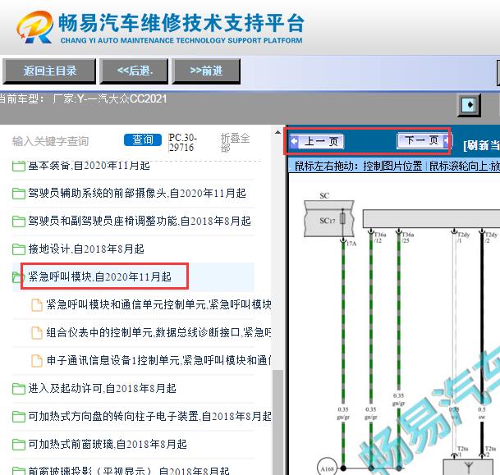Click the right-arrow panel toggle icon
Image resolution: width=500 pixels, height=475 pixels.
click(x=469, y=105)
